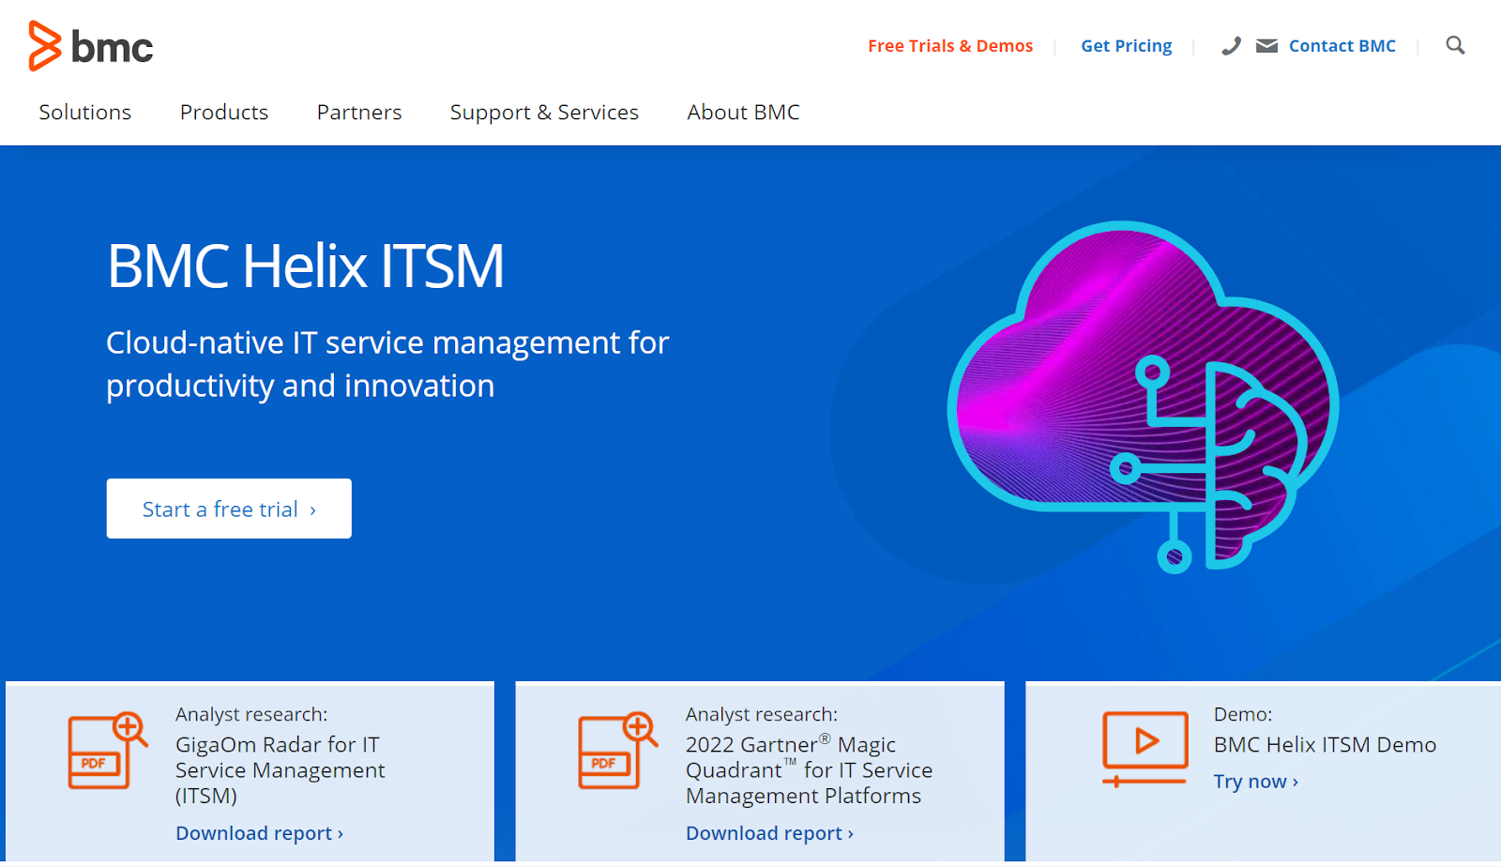
Task: Click the Gartner PDF report icon
Action: pos(616,751)
